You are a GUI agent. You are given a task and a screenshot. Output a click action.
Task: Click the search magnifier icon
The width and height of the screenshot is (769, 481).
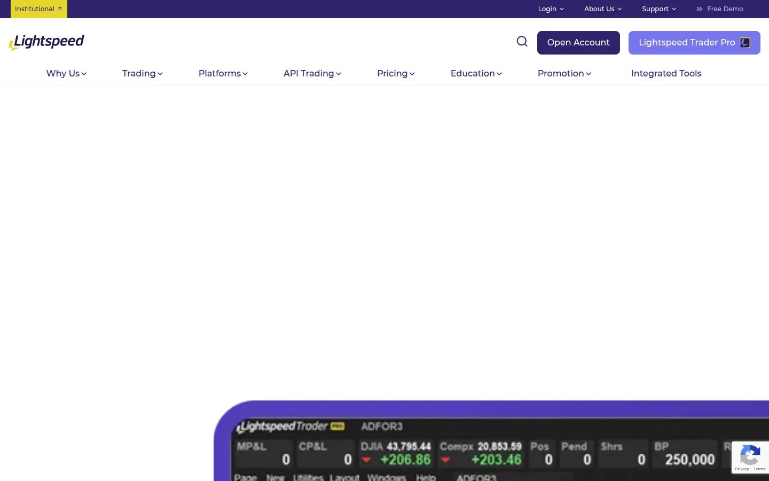click(522, 42)
